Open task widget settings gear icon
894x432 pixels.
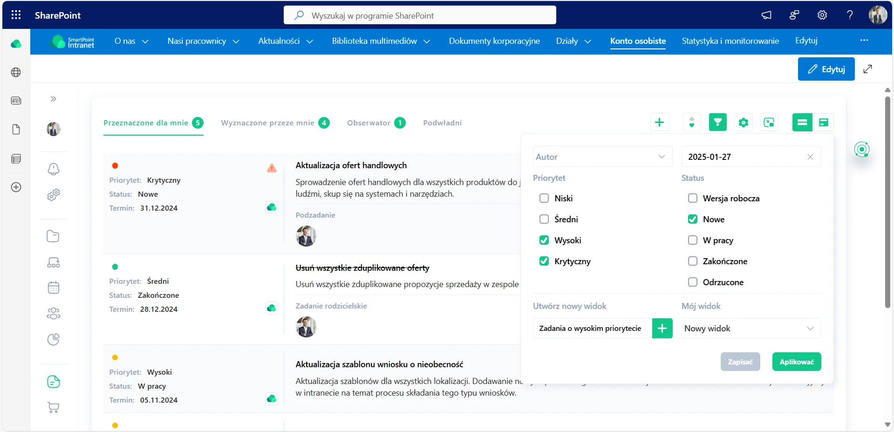click(x=744, y=123)
